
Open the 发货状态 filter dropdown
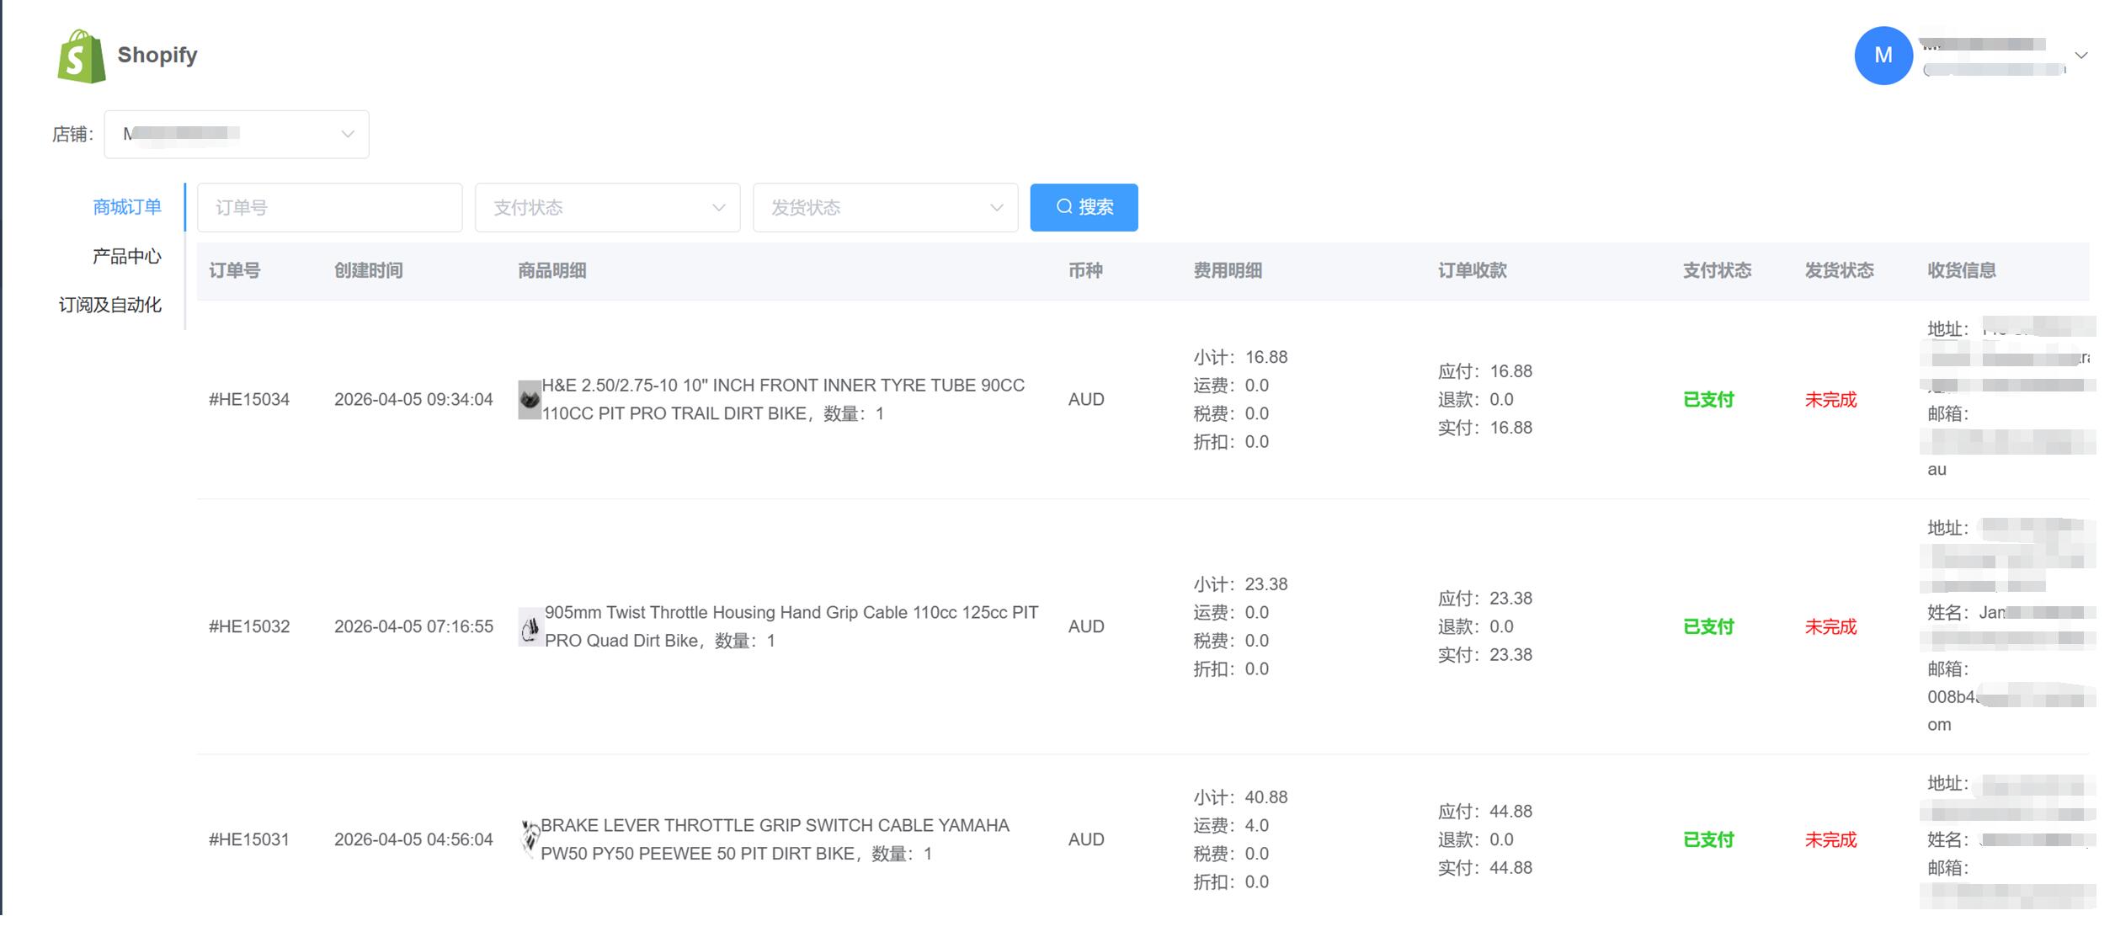(x=885, y=207)
